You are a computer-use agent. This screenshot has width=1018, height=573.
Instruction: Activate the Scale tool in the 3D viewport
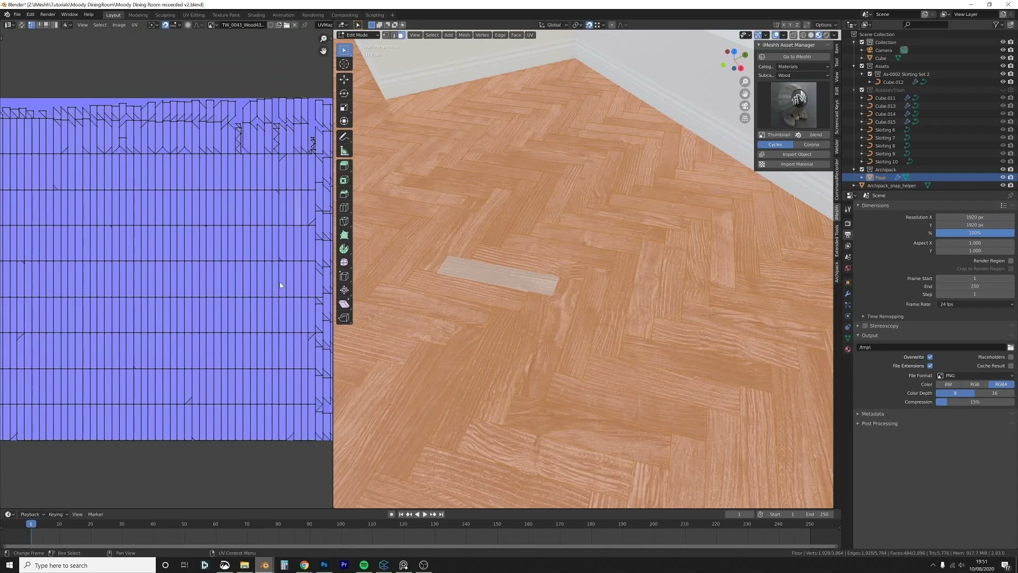(344, 107)
